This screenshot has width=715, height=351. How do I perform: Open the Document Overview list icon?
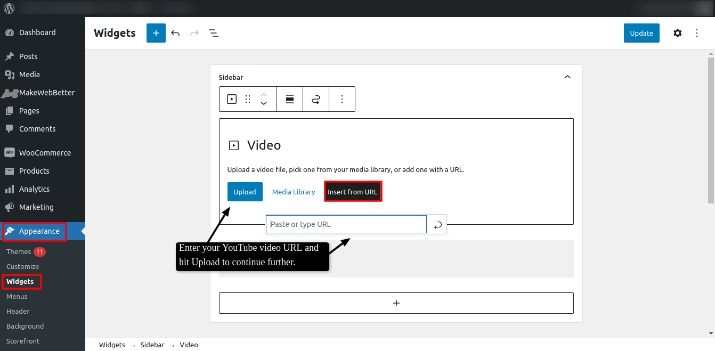214,32
